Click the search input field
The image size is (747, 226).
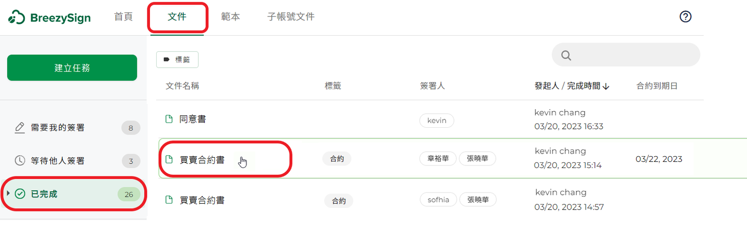pos(626,55)
